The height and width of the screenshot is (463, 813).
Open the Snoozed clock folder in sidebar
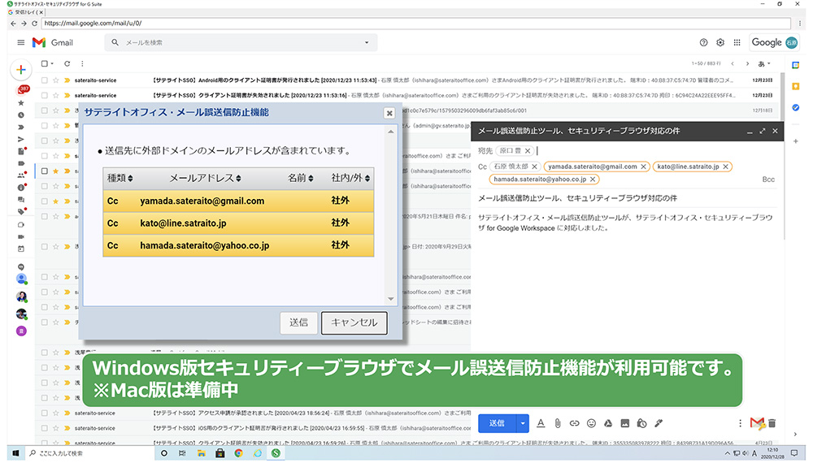(21, 115)
